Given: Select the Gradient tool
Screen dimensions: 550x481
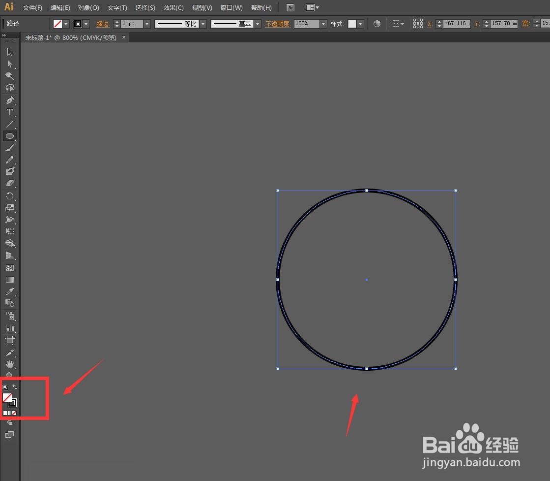Looking at the screenshot, I should tap(10, 280).
